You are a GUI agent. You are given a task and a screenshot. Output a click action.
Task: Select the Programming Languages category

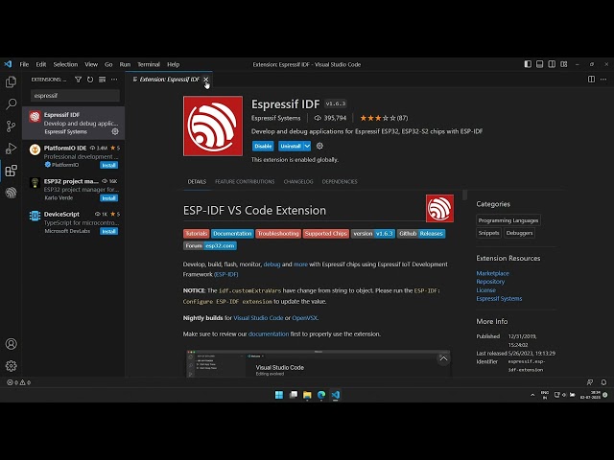coord(508,220)
